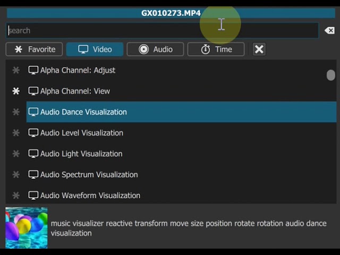The width and height of the screenshot is (340, 255).
Task: Switch to the Video filters tab
Action: tap(95, 49)
